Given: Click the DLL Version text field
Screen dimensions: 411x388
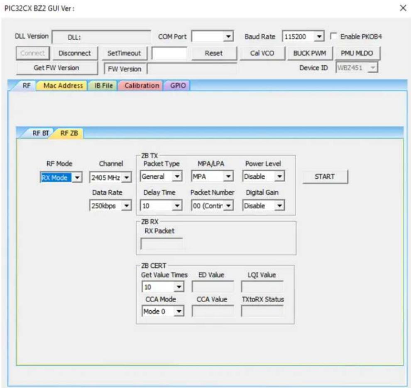Looking at the screenshot, I should [101, 37].
